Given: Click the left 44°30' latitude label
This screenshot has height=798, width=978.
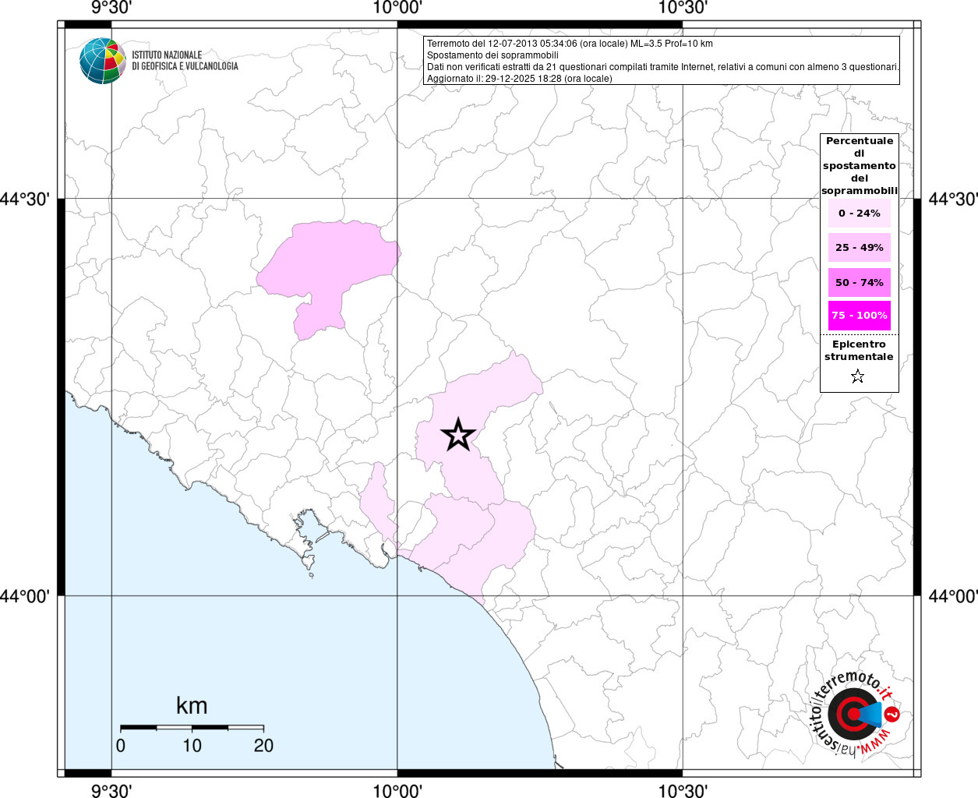Looking at the screenshot, I should coord(25,199).
